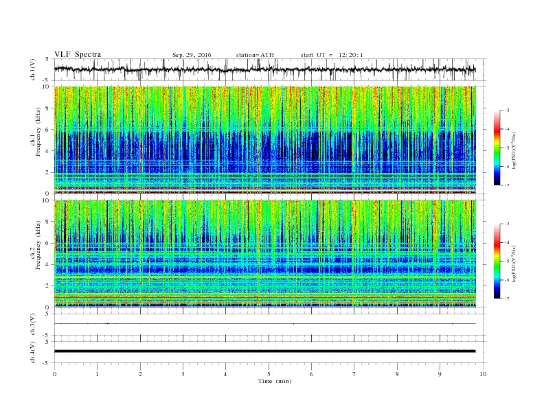Screen dimensions: 544x420
Task: Select the "start UT = 12:20:1" text
Action: coord(332,55)
